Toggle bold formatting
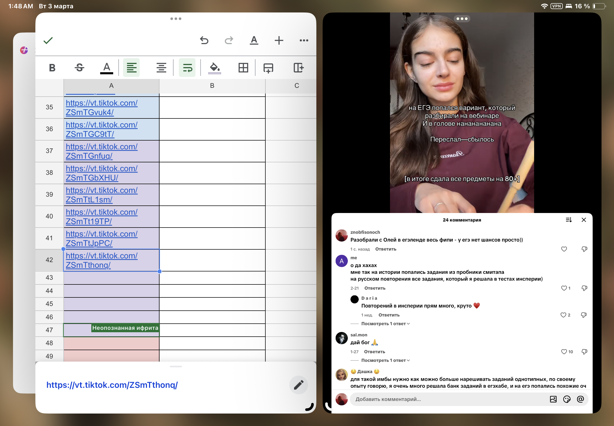 [52, 68]
